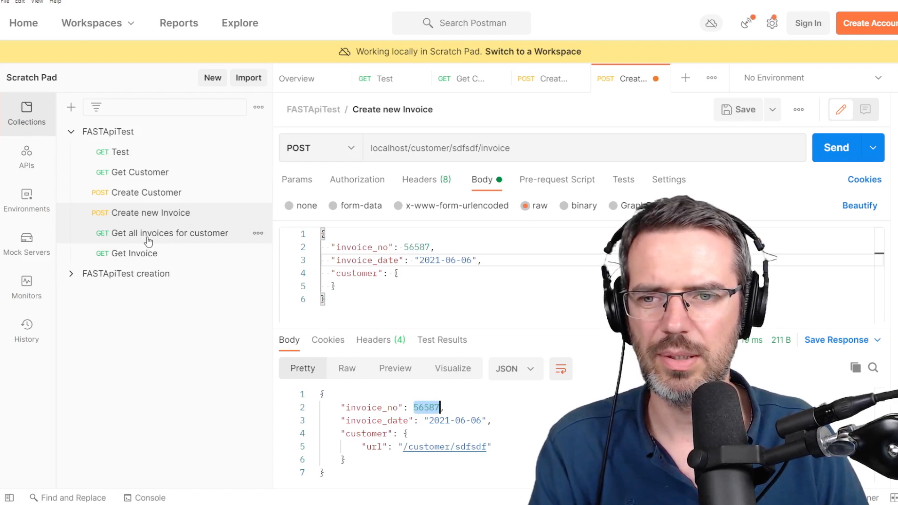
Task: Open Find and Replace in status bar
Action: pos(68,497)
